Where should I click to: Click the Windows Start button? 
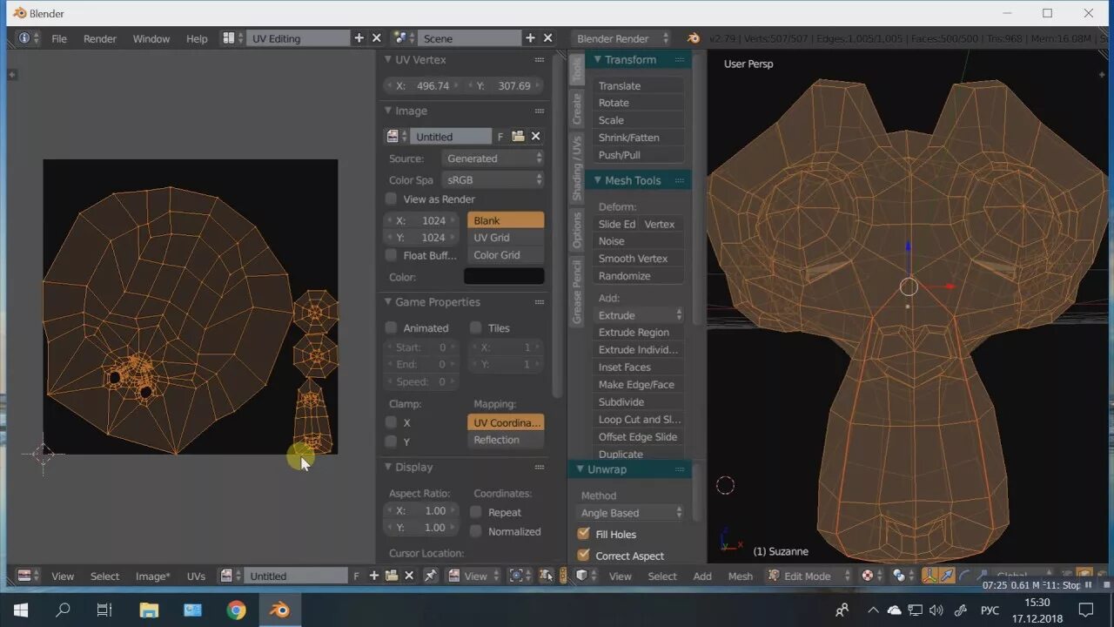pos(20,610)
